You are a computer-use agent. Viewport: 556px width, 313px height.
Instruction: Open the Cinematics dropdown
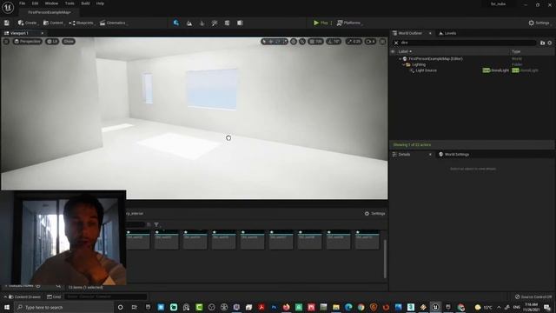[x=114, y=23]
